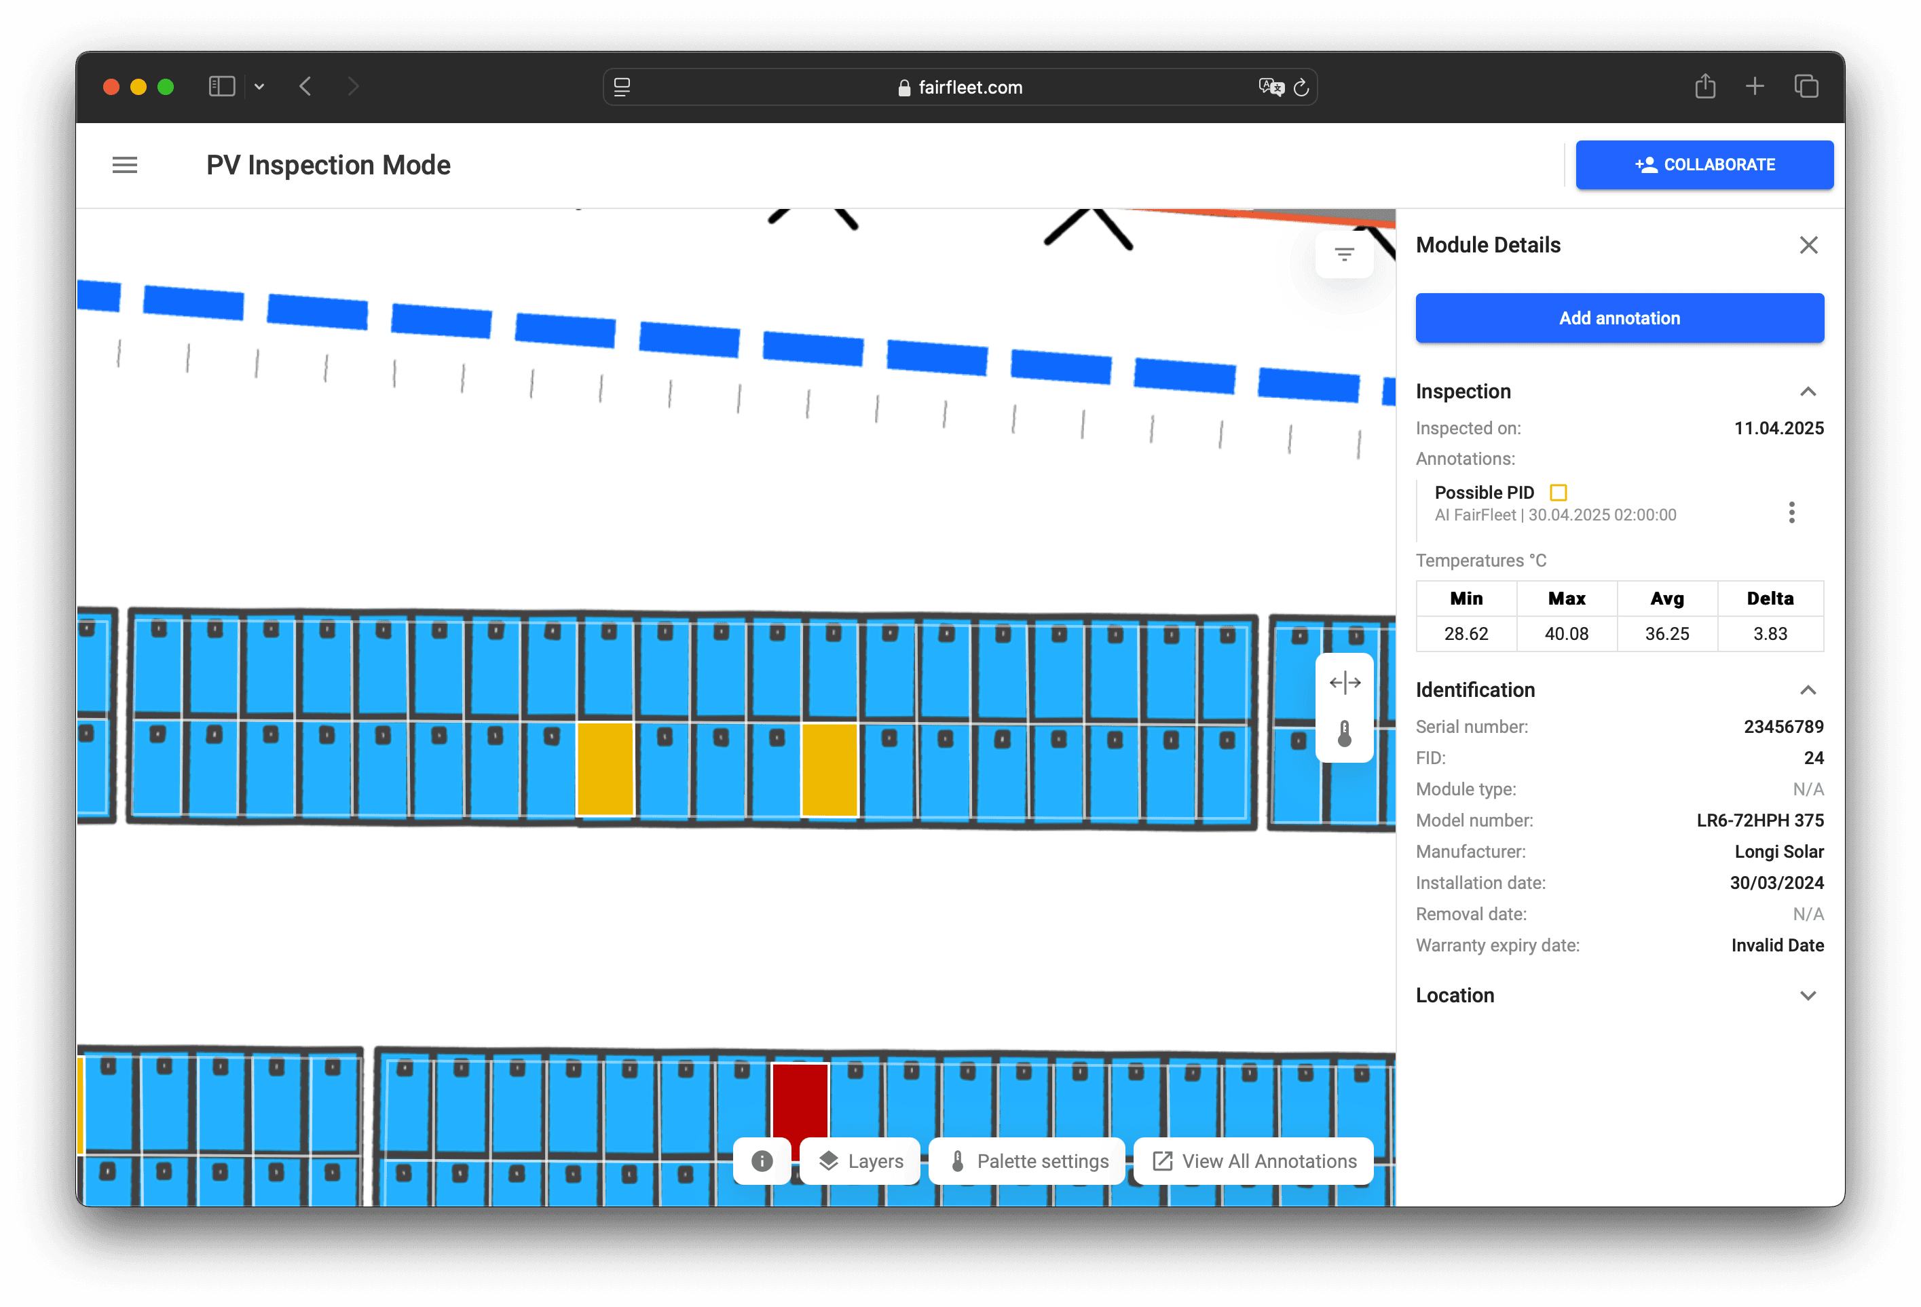
Task: Open View All Annotations link
Action: pos(1254,1161)
